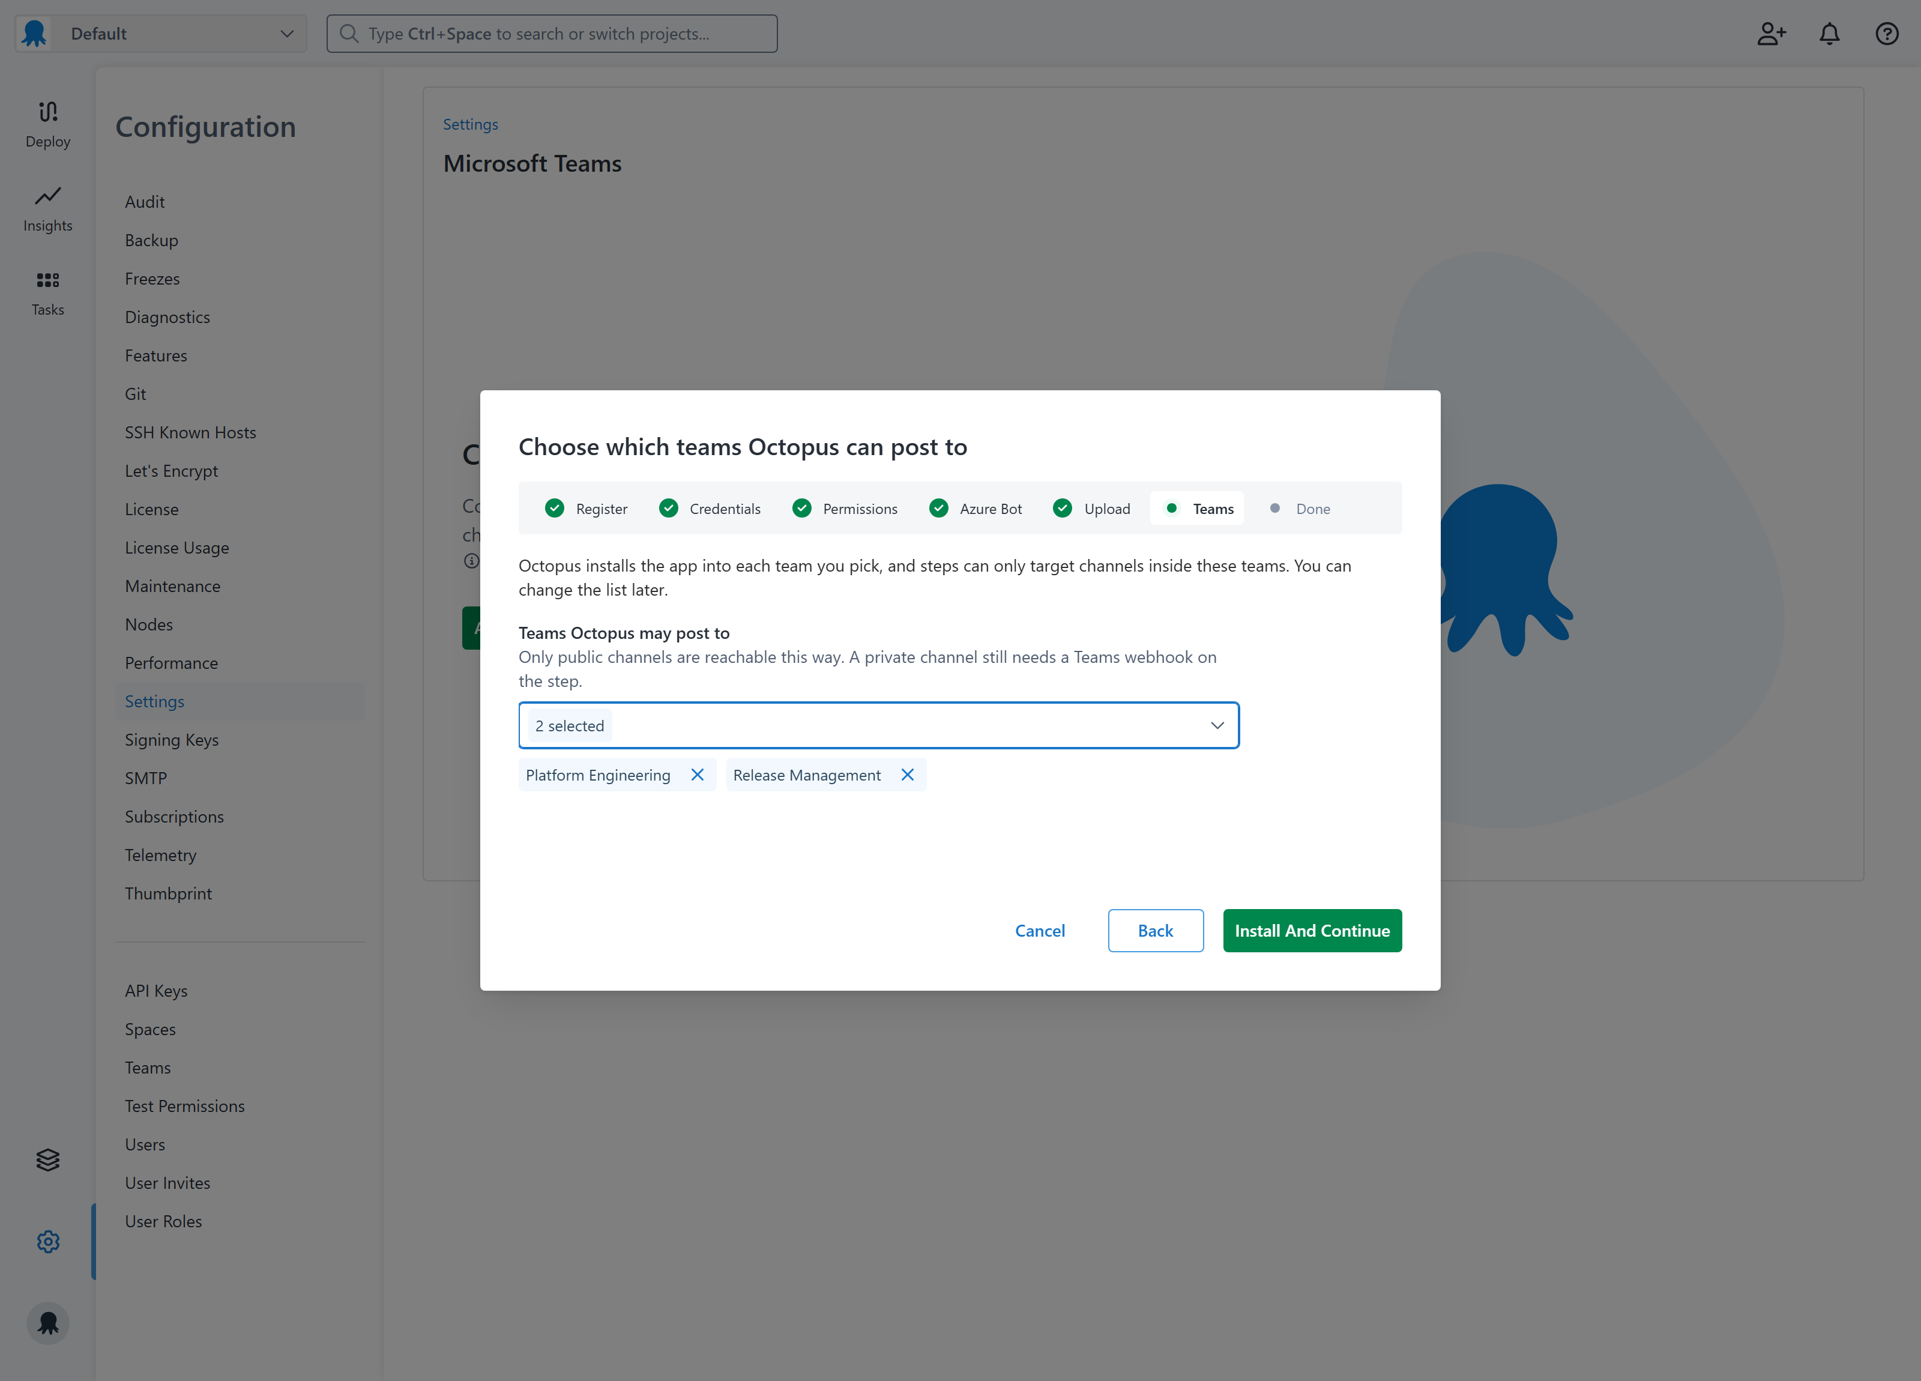Click the invite user icon
Screen dimensions: 1921x1381
pos(1771,34)
